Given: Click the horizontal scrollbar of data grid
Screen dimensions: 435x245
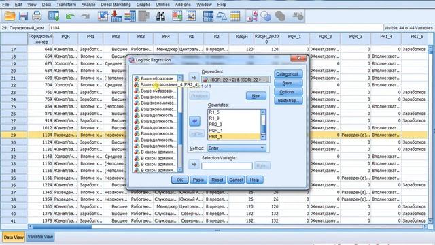Looking at the screenshot, I should [x=228, y=227].
